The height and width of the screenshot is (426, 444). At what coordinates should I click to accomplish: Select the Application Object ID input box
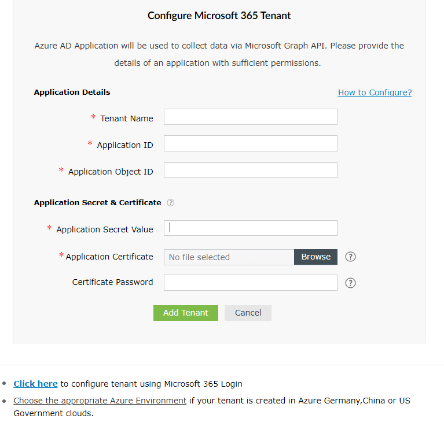click(250, 170)
